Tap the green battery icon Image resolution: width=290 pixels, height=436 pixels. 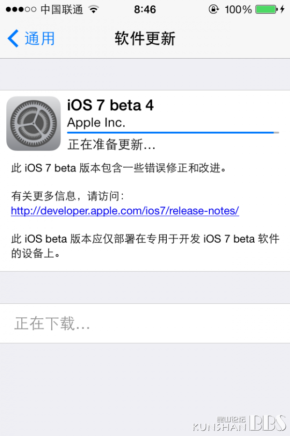click(x=266, y=10)
